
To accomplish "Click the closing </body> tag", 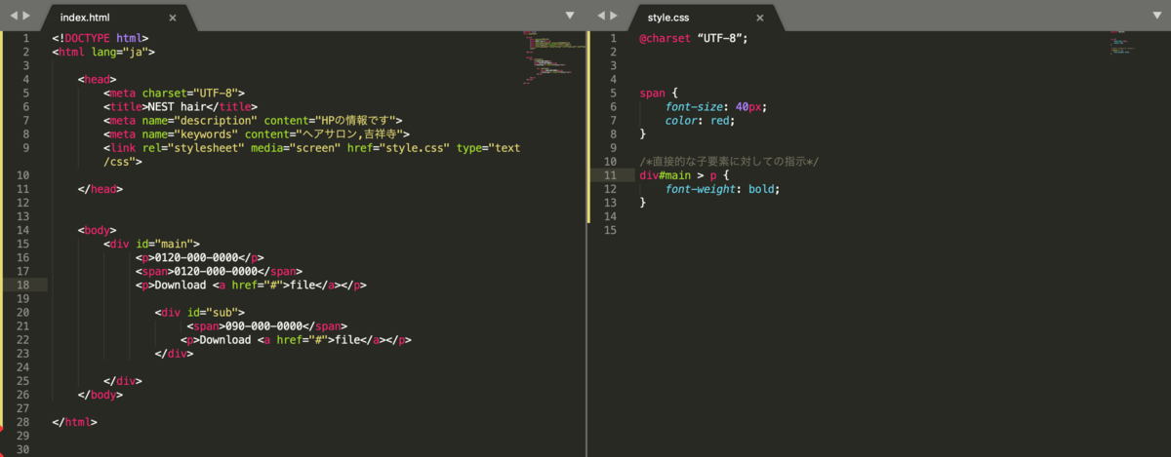I will [101, 395].
